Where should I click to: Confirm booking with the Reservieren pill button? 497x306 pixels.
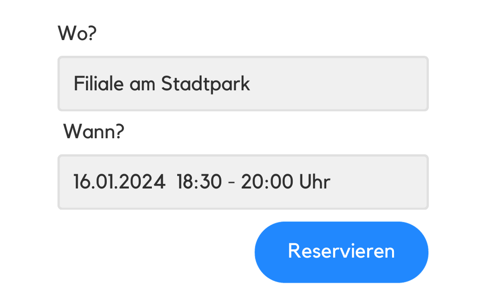click(341, 252)
